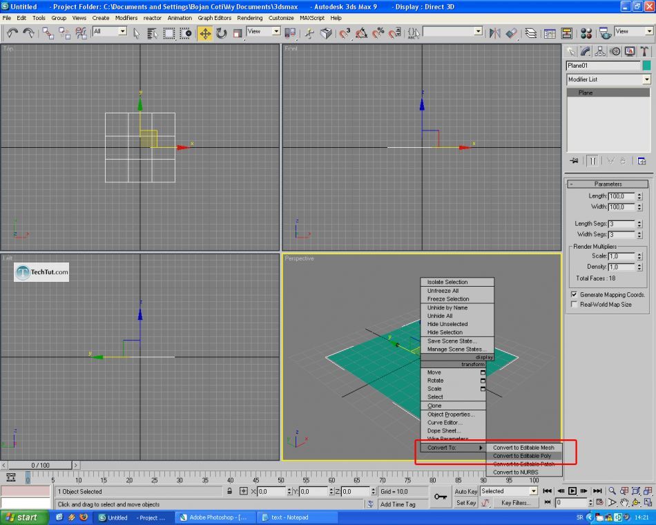Click the Length value field
The image size is (656, 525).
click(621, 196)
